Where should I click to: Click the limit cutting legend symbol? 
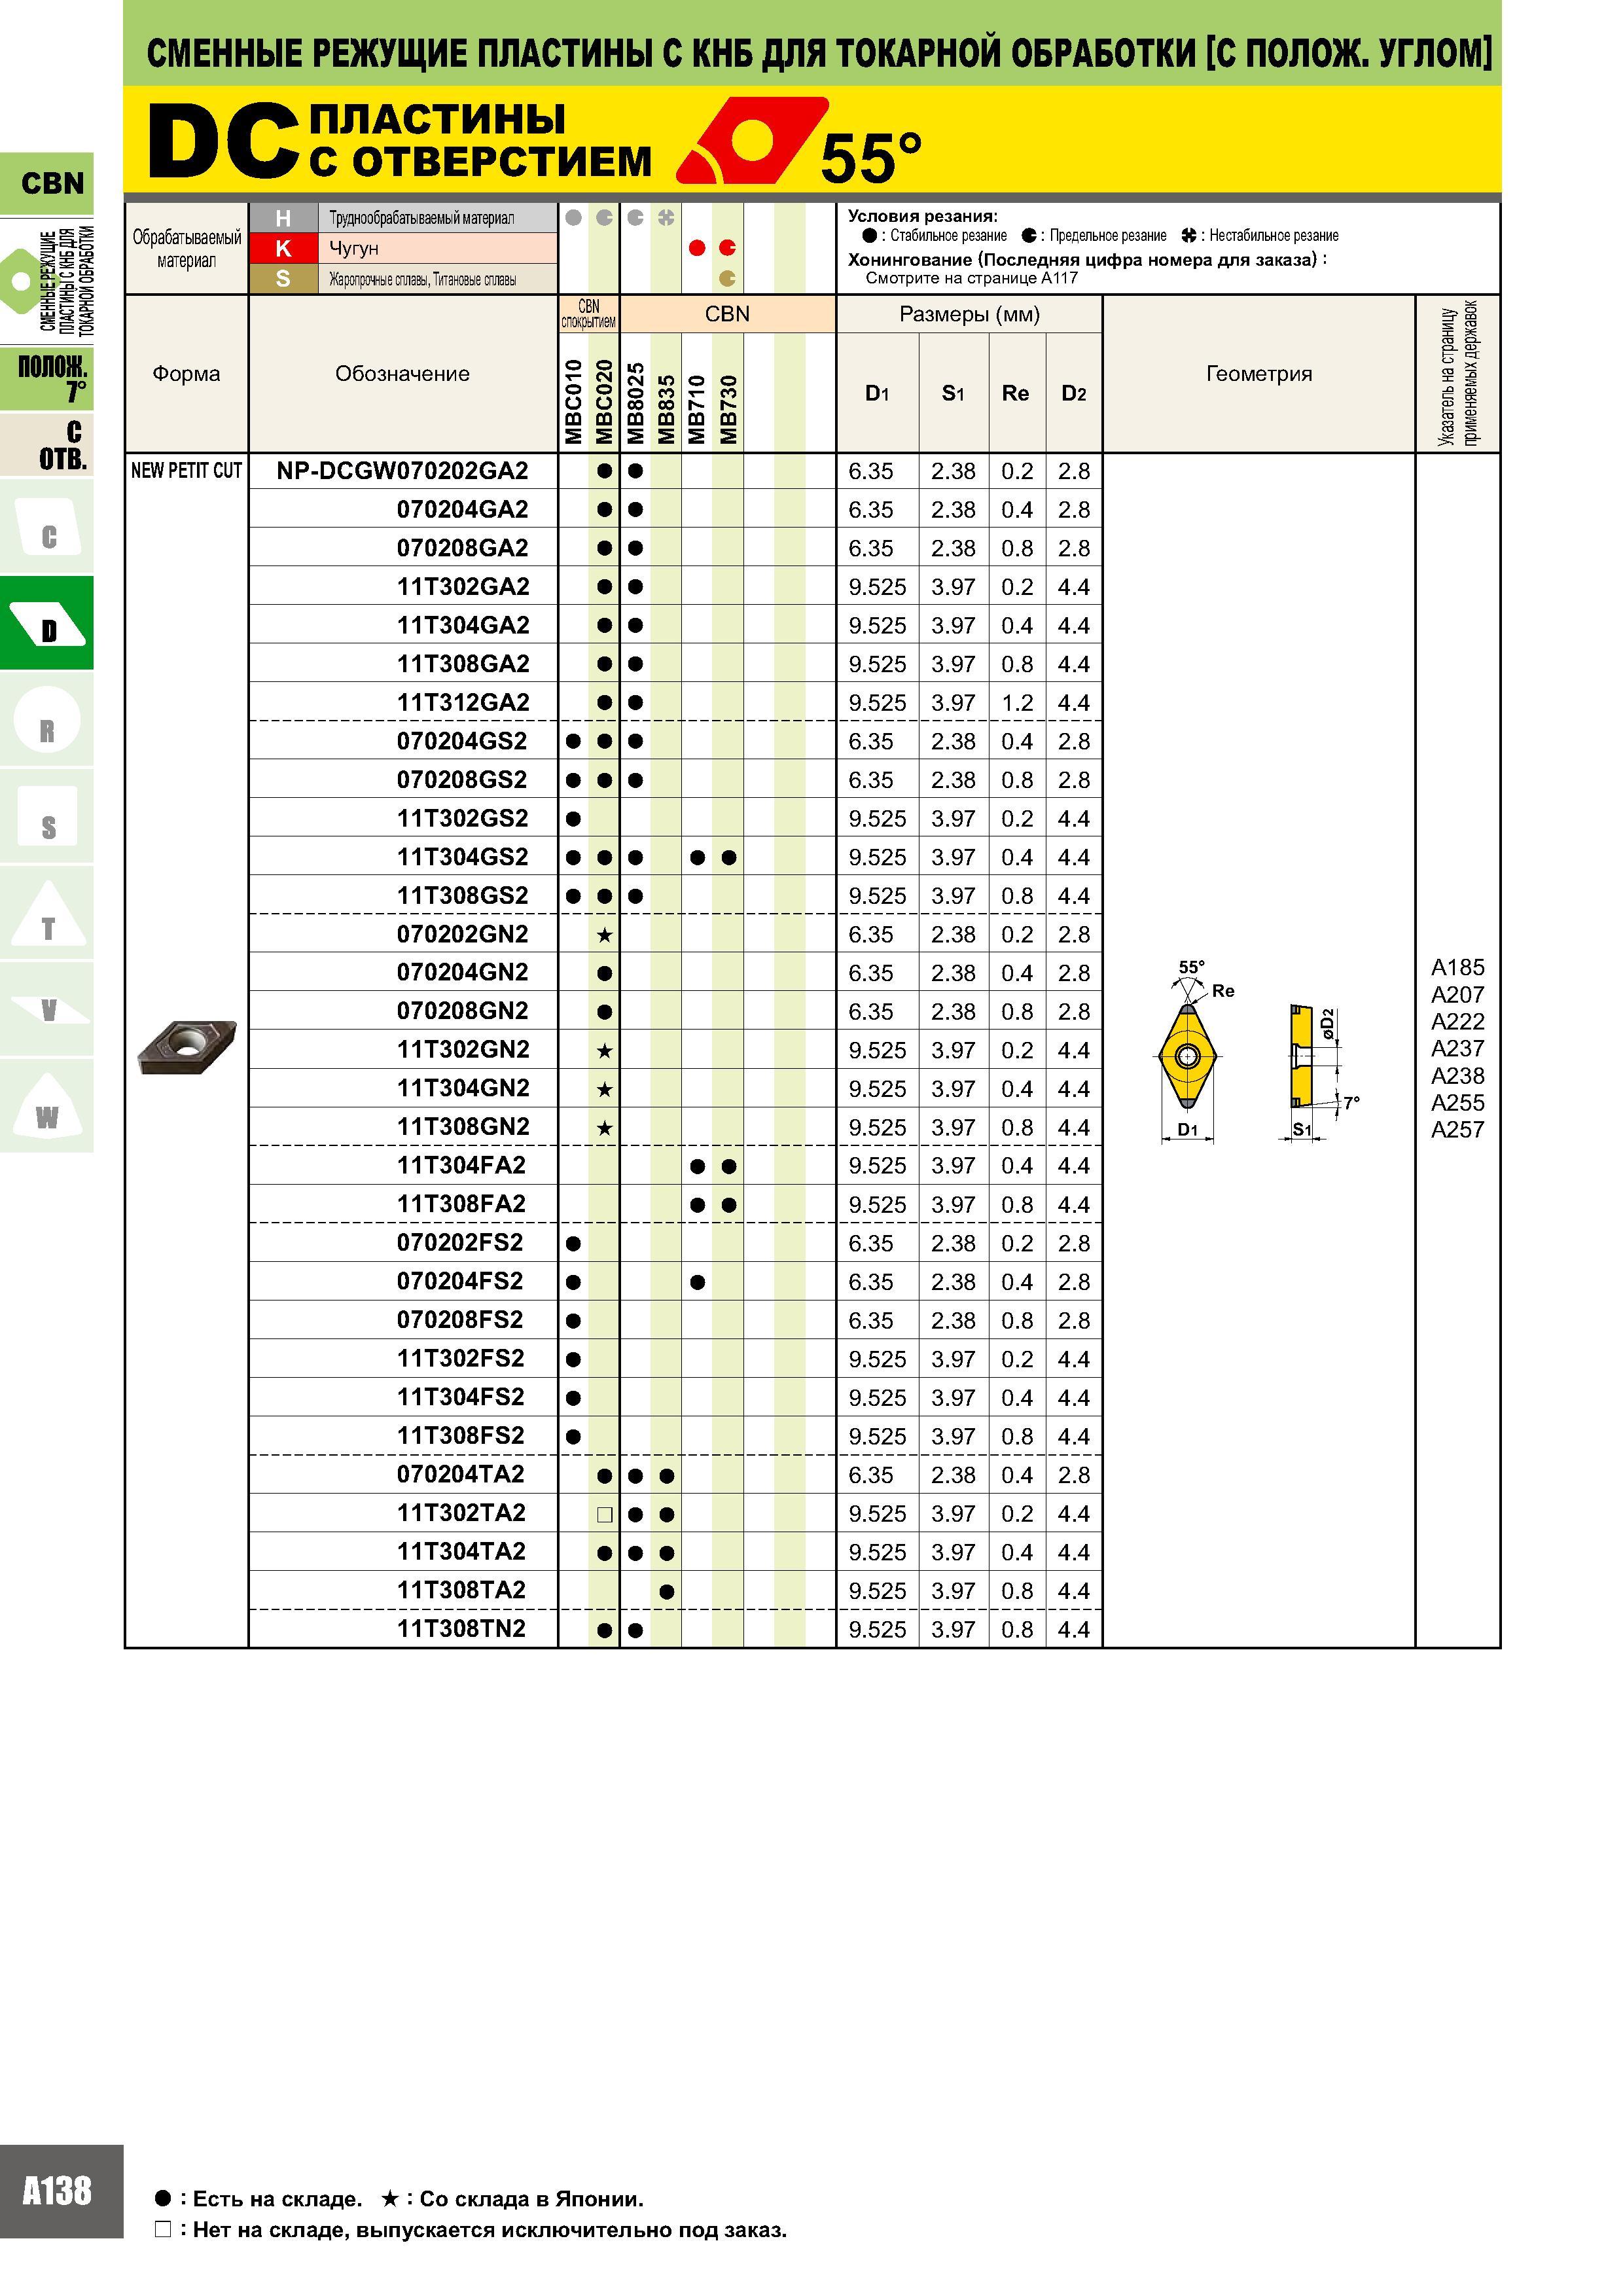pyautogui.click(x=1029, y=235)
